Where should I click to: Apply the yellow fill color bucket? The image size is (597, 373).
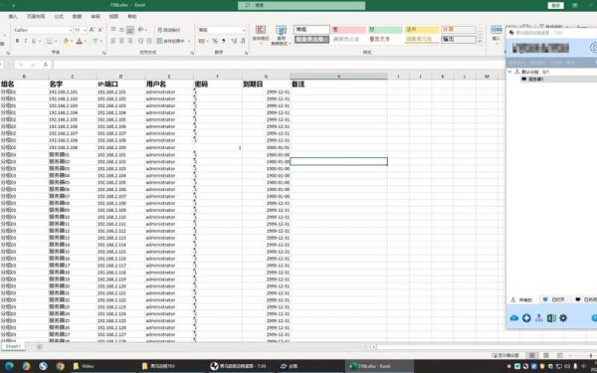pos(66,41)
